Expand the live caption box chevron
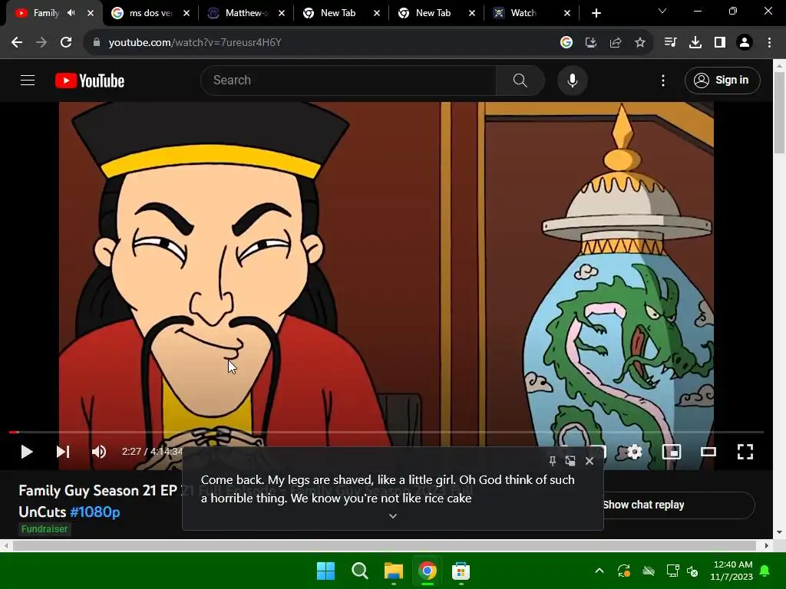This screenshot has height=589, width=786. 393,516
